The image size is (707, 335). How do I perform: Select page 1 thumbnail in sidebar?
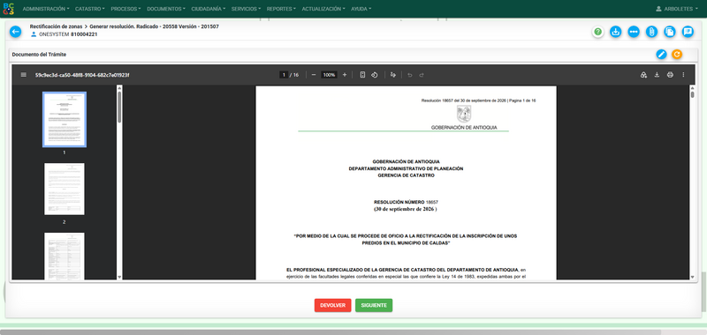tap(64, 120)
